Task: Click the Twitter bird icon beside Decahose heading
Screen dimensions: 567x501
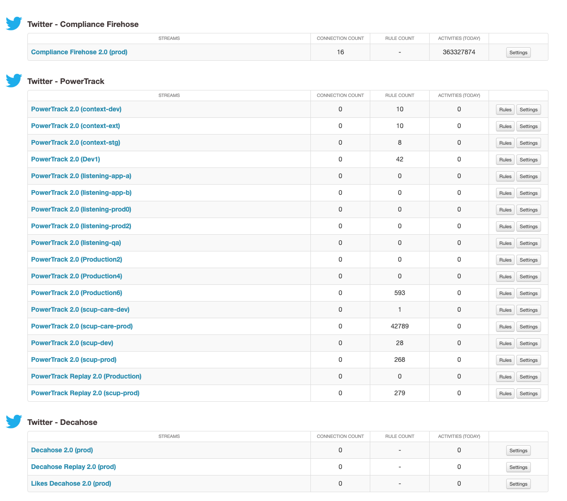Action: point(14,421)
